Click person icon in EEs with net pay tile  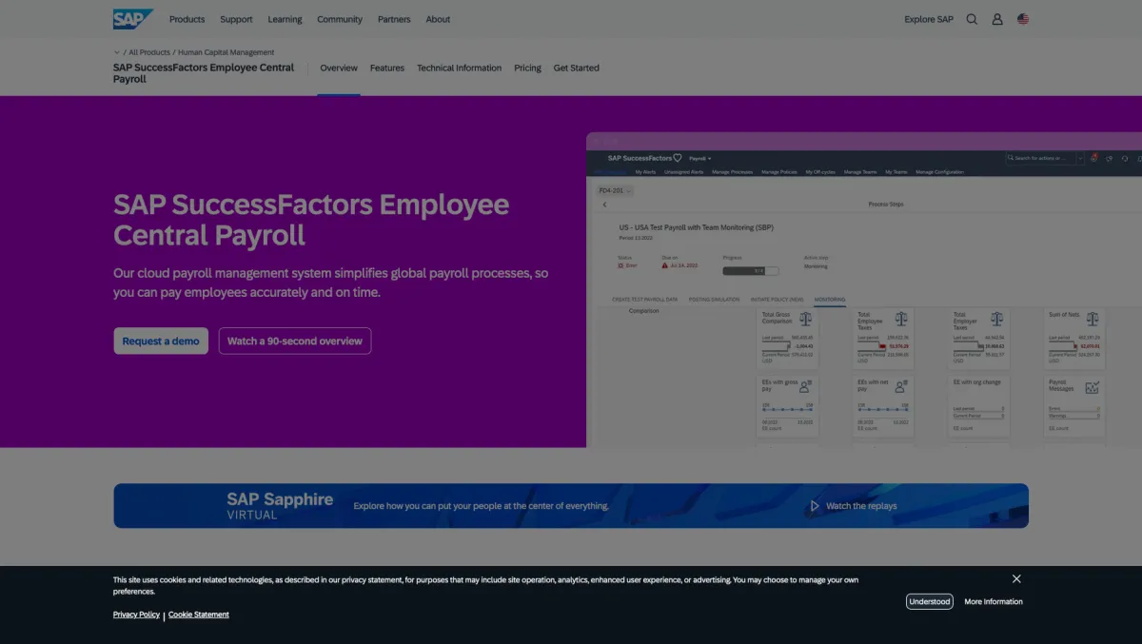click(901, 386)
